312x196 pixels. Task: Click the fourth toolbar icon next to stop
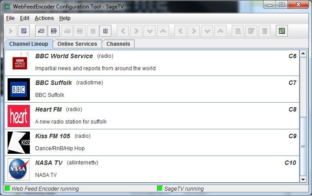pos(54,31)
